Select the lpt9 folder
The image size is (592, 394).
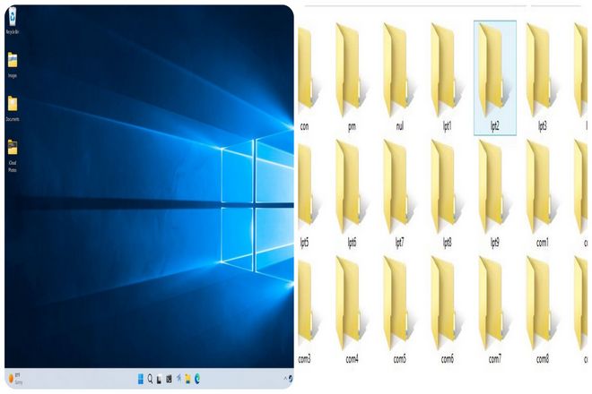494,193
